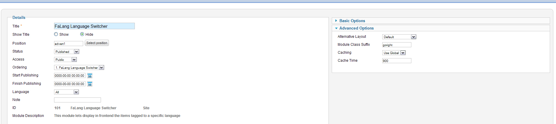Expand the Basic Options panel
This screenshot has width=556, height=124.
(x=441, y=21)
